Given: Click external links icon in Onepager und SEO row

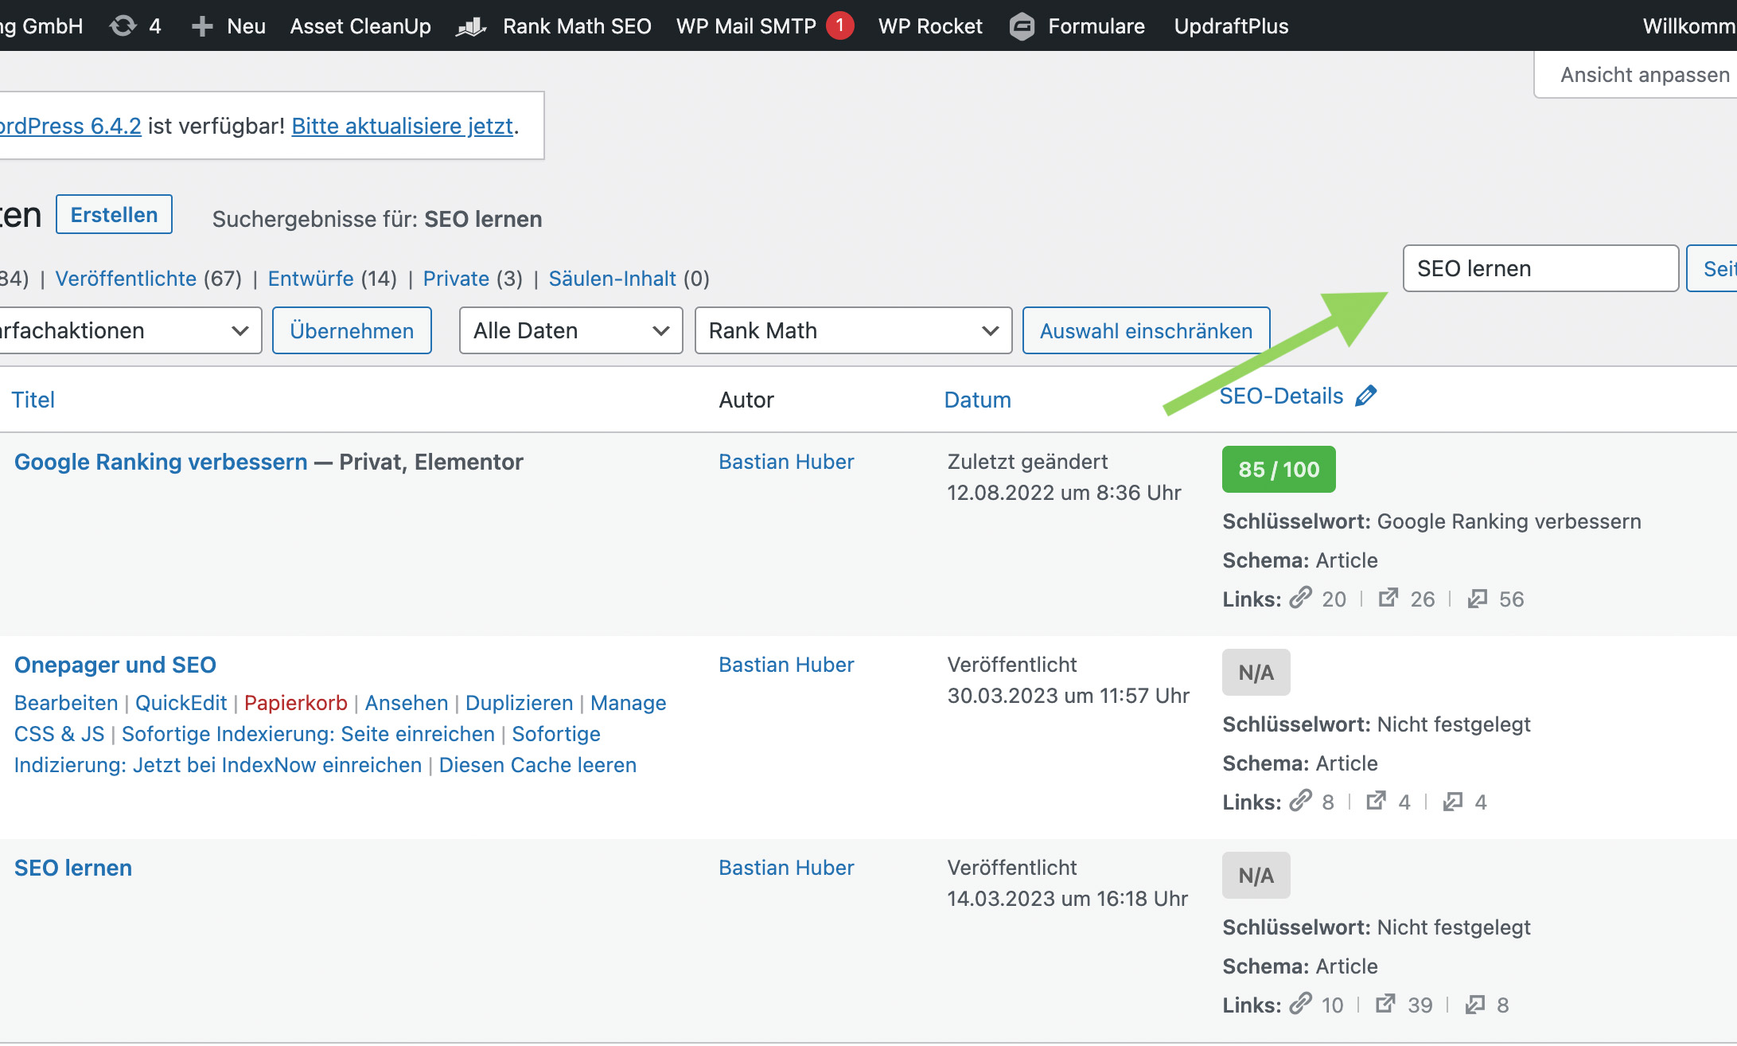Looking at the screenshot, I should pyautogui.click(x=1377, y=801).
